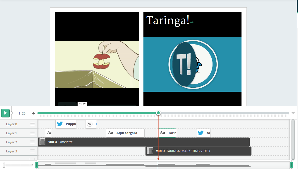The width and height of the screenshot is (298, 169).
Task: Select the Wikipedia event on Layer 0
Action: click(91, 124)
